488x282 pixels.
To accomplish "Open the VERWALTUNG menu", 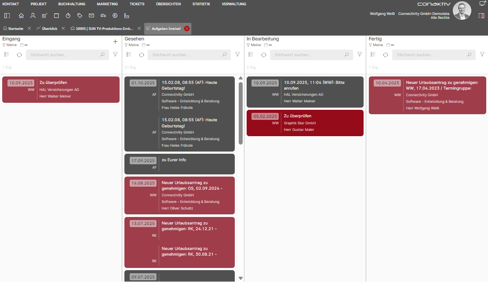I will pos(234,4).
